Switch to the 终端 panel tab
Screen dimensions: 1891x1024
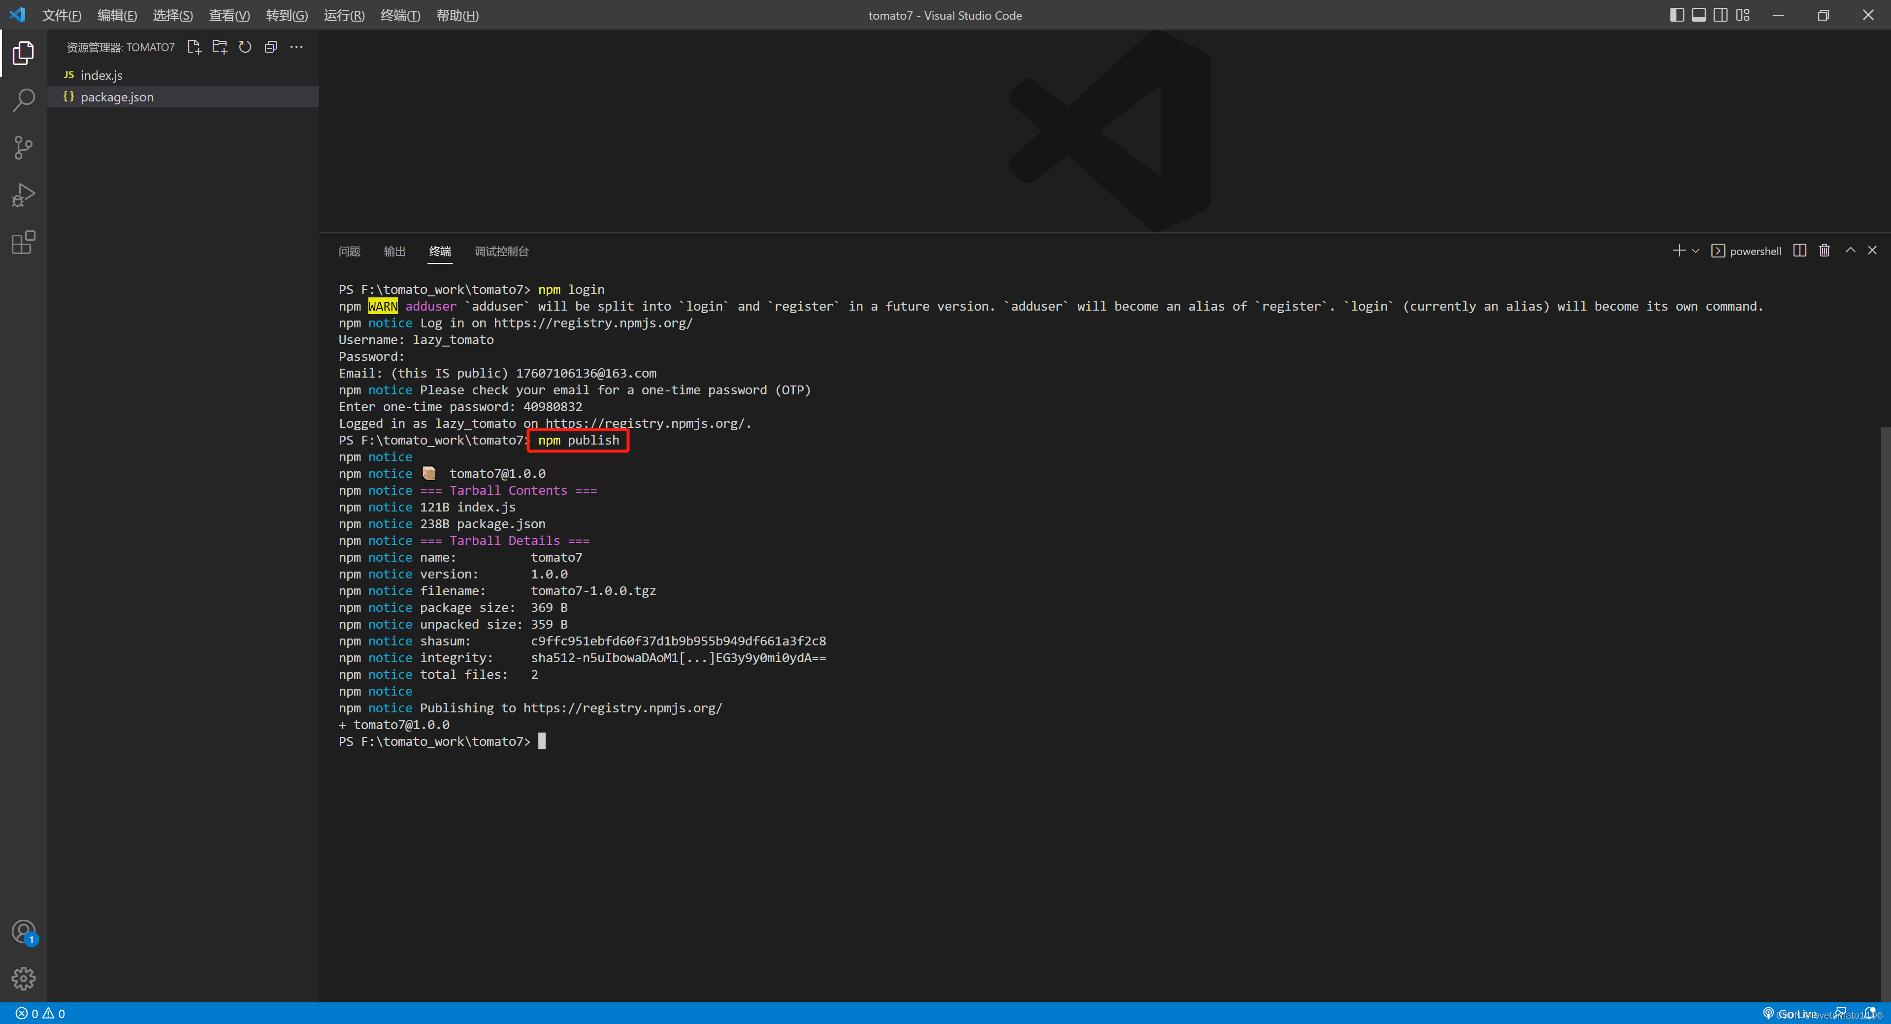click(x=440, y=251)
